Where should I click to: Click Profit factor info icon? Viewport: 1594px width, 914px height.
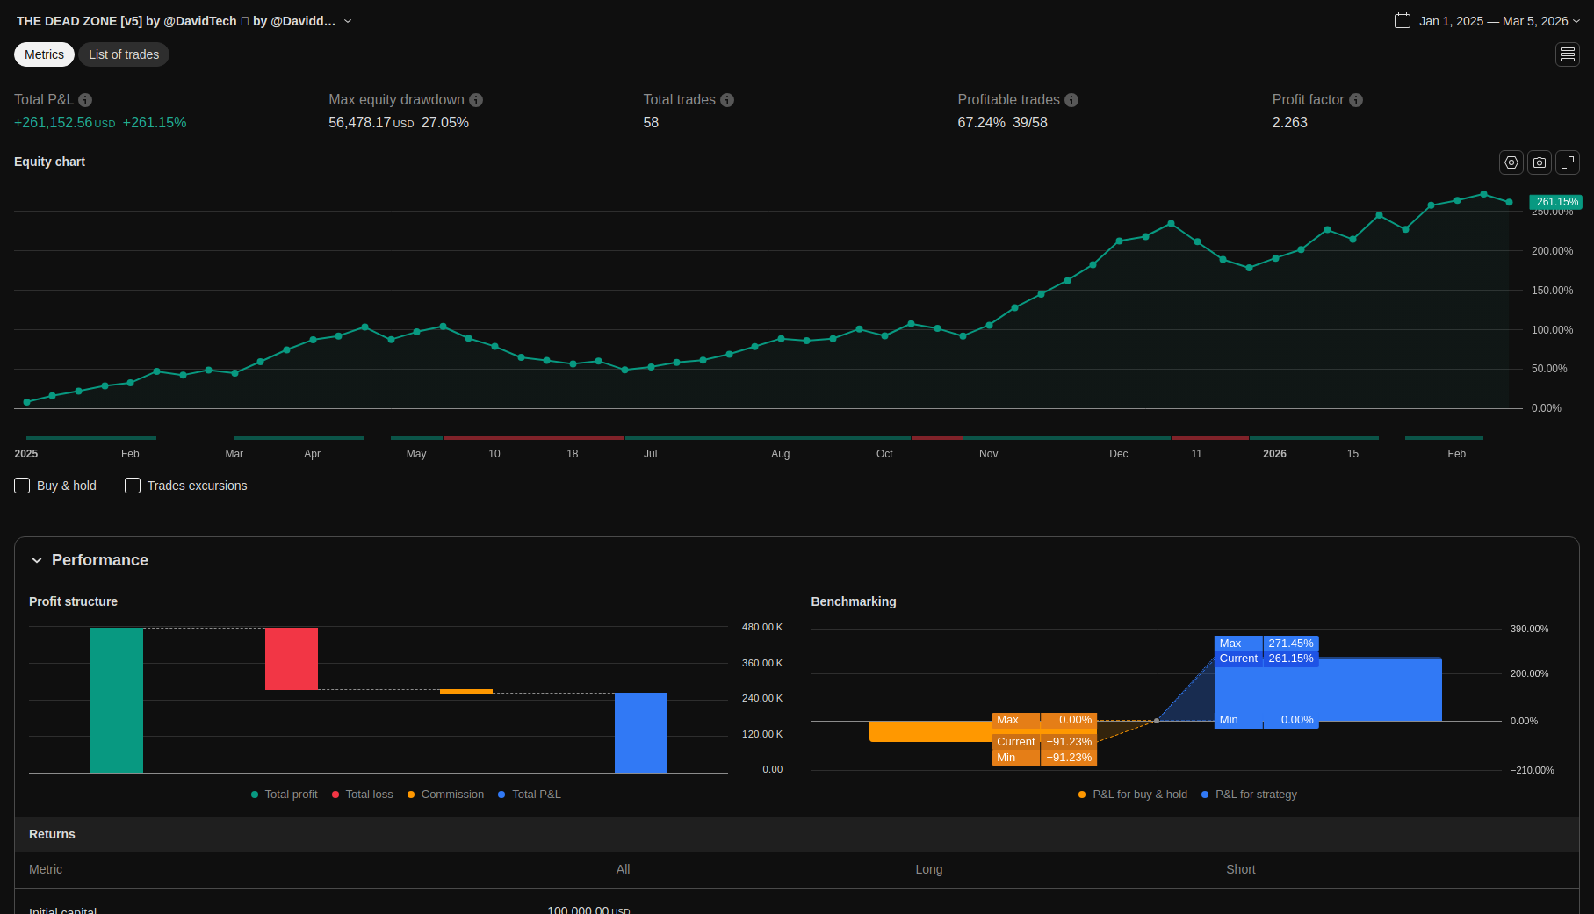[1356, 100]
